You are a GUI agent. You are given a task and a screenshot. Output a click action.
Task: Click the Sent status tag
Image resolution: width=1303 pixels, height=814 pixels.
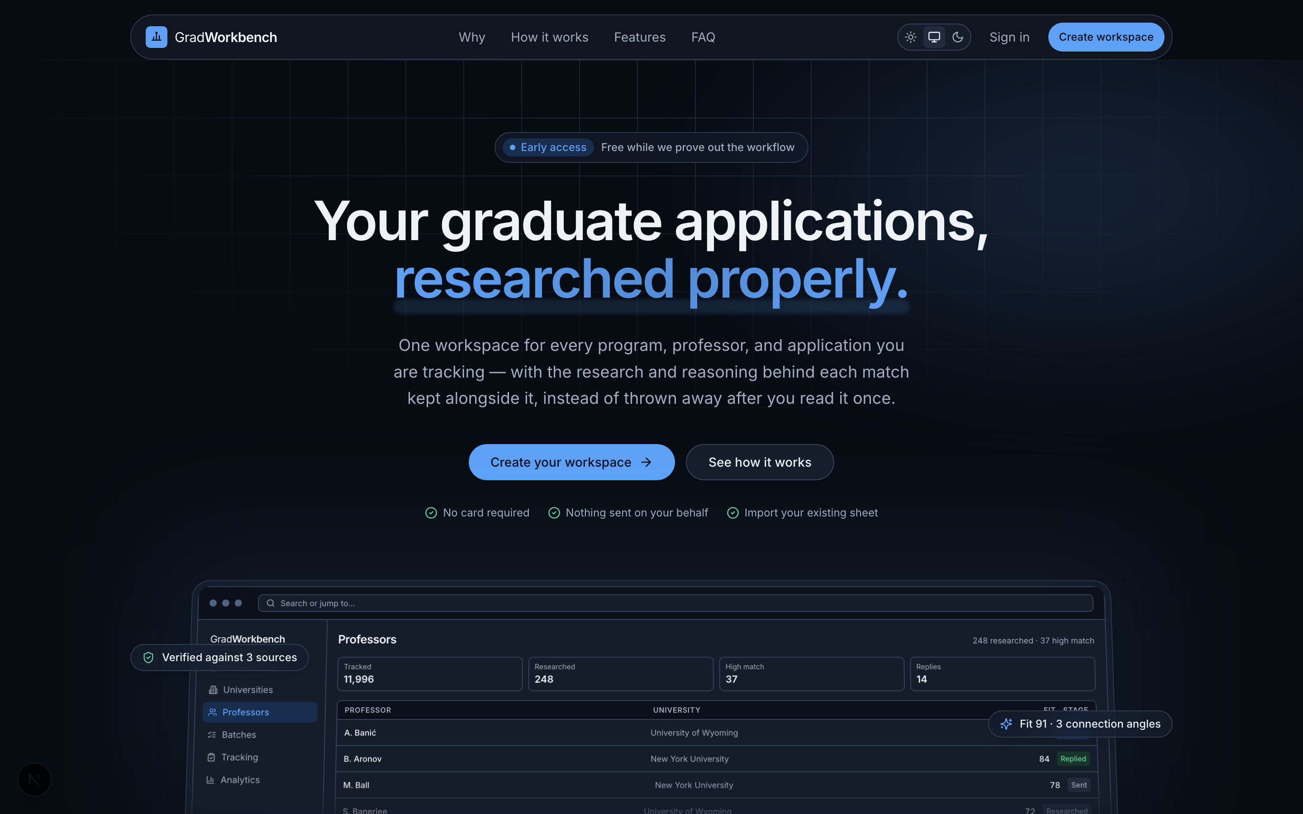point(1079,785)
